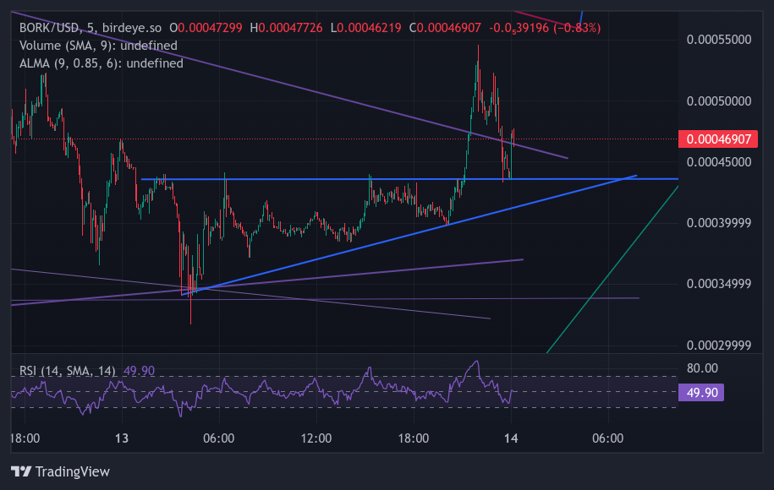Click the 0.00039999 price axis label

pyautogui.click(x=719, y=223)
